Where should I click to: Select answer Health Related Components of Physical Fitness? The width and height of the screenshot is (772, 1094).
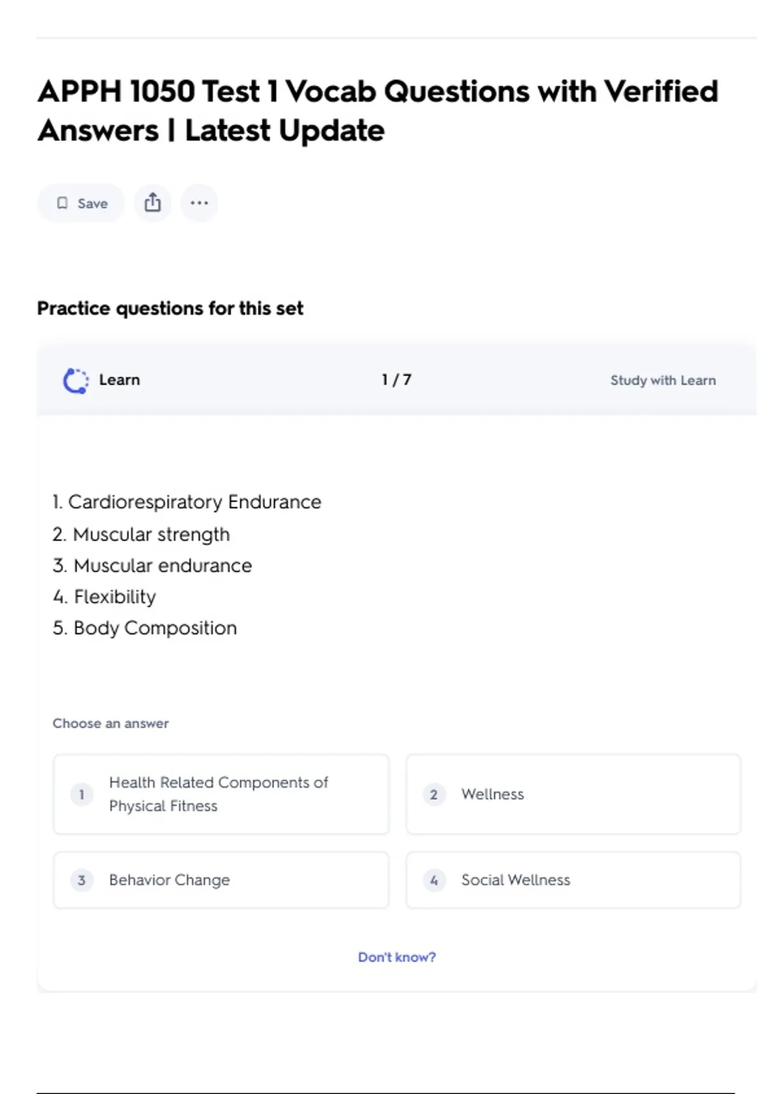point(219,794)
